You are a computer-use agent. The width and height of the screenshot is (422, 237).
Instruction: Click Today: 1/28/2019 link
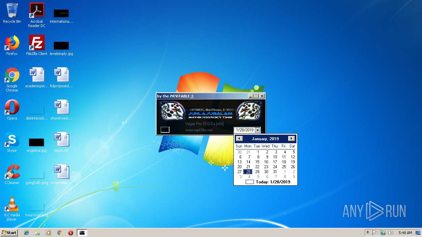[273, 182]
